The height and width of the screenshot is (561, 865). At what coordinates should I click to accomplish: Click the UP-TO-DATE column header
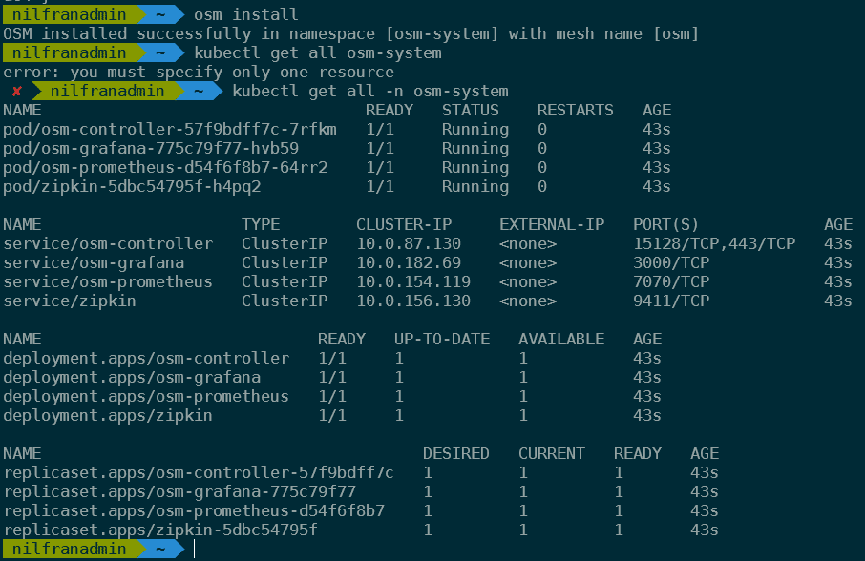442,339
